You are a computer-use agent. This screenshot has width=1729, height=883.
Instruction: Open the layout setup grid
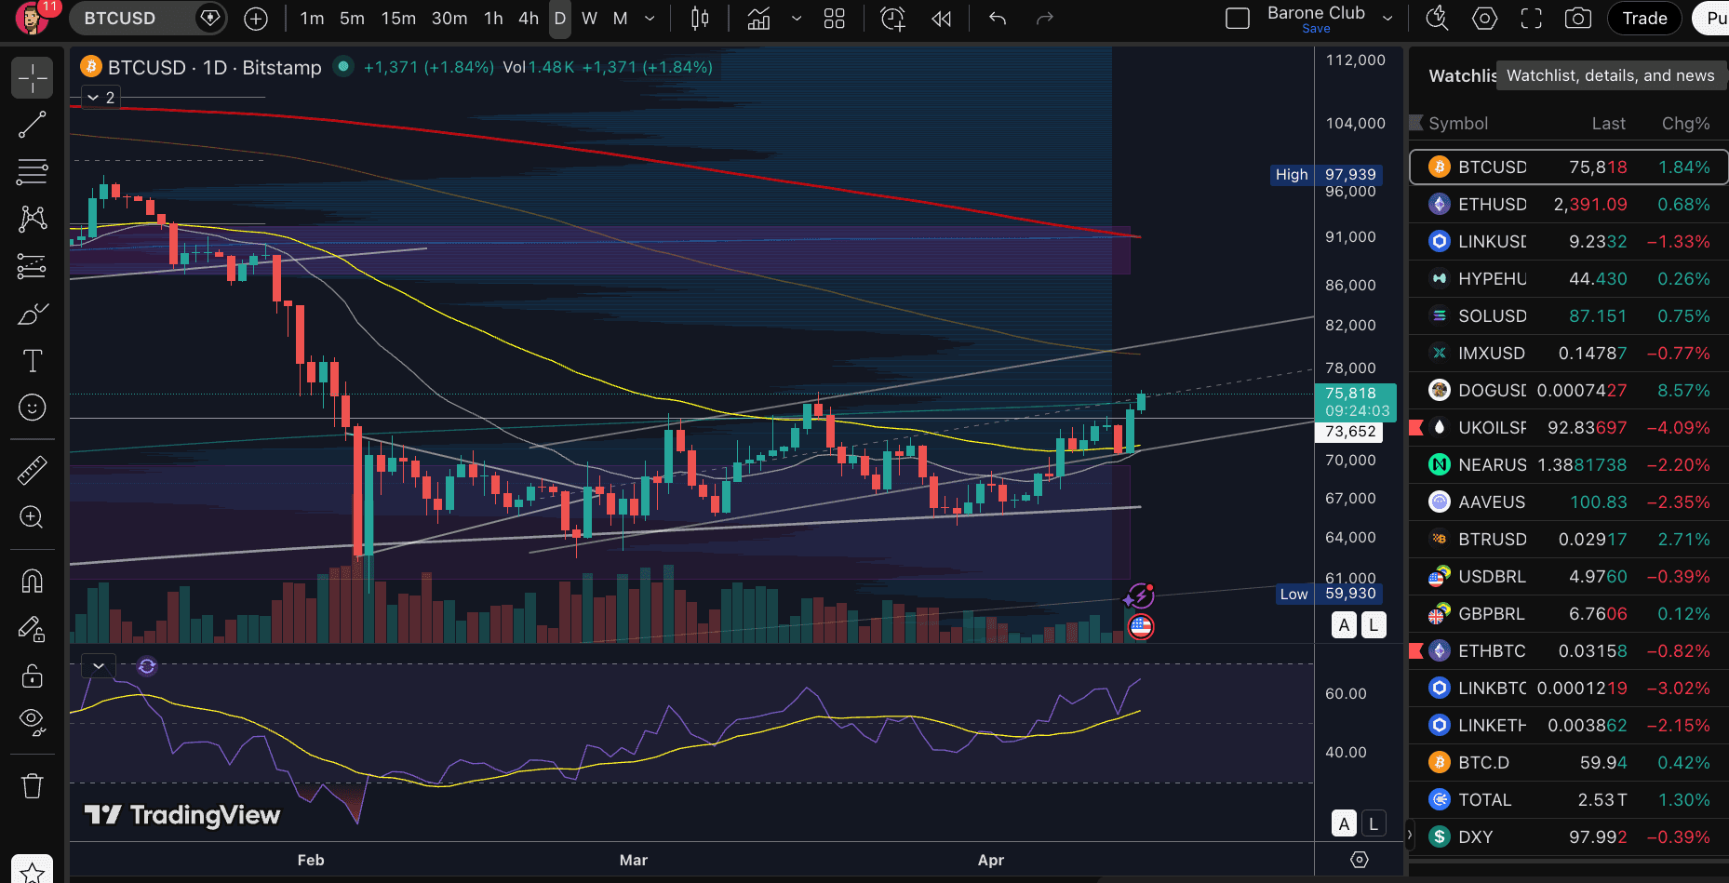[835, 19]
